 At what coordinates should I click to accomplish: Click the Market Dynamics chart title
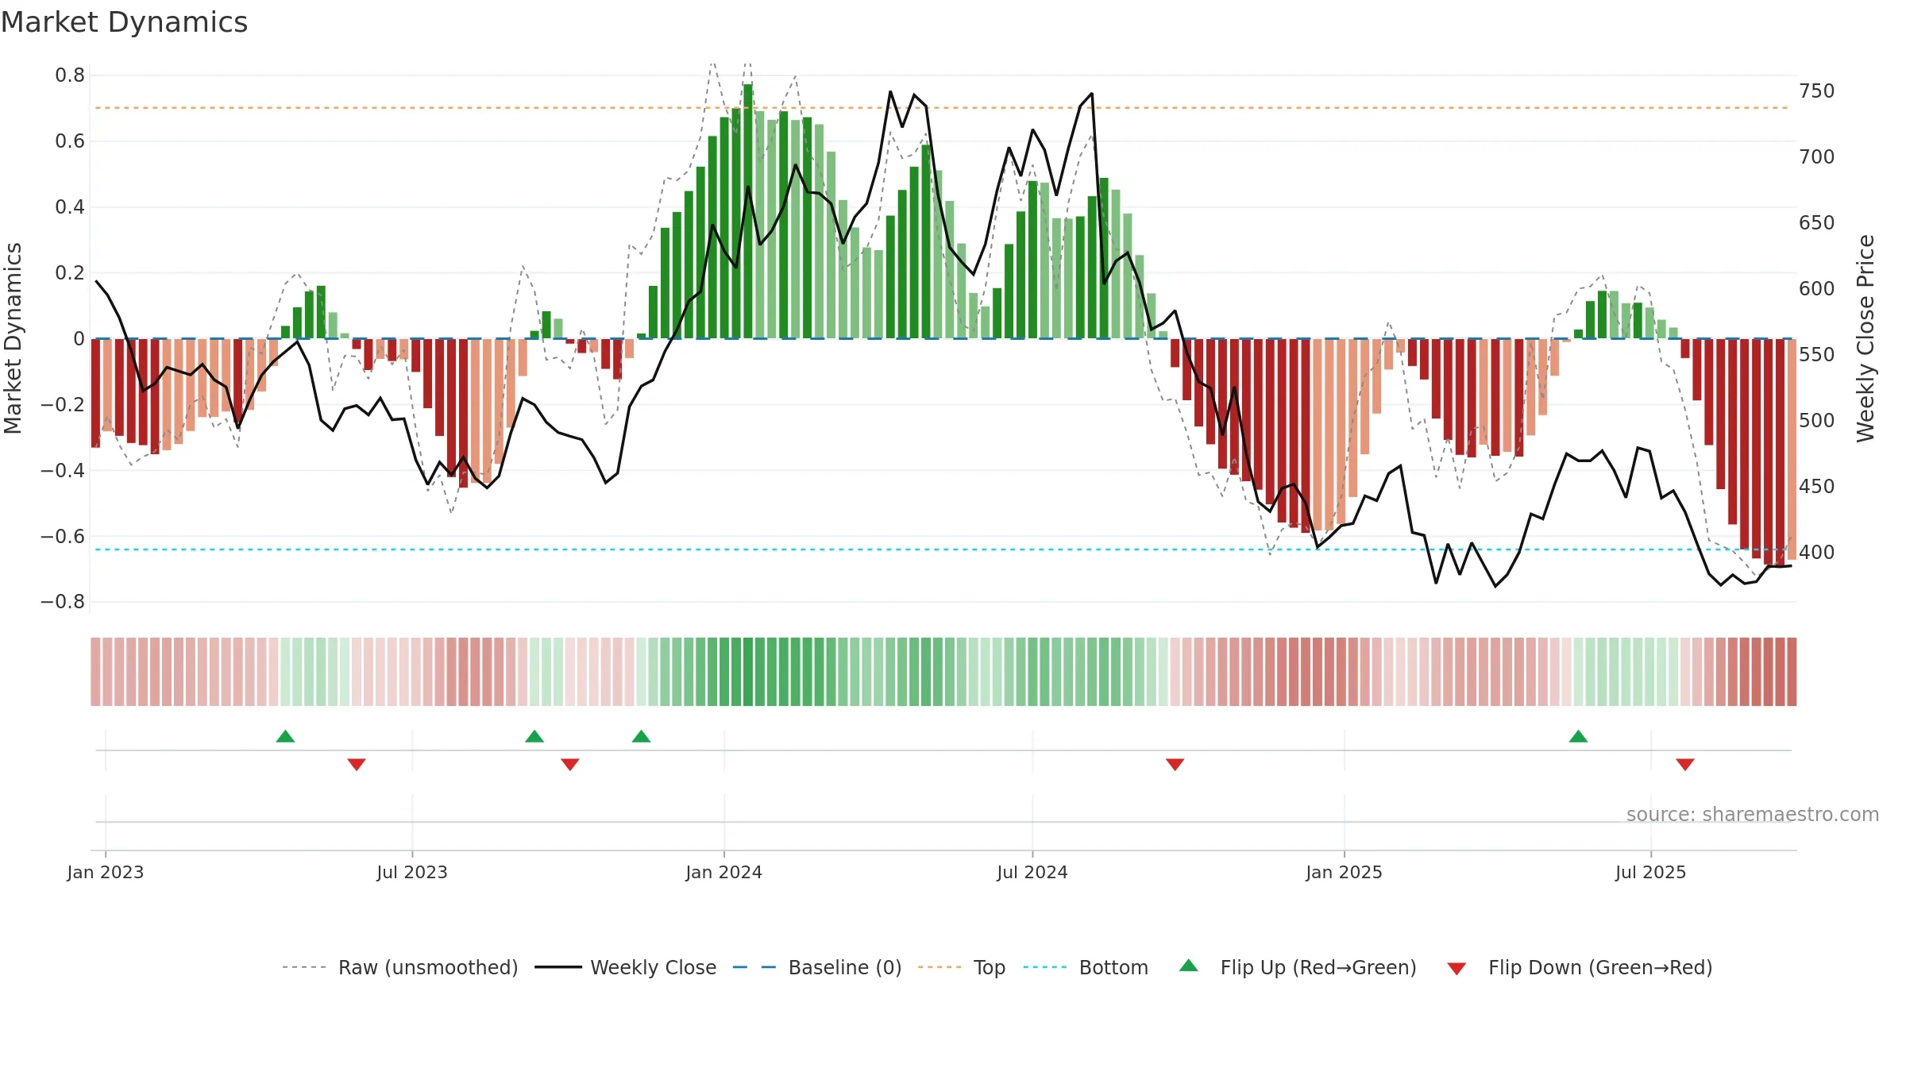click(x=125, y=22)
